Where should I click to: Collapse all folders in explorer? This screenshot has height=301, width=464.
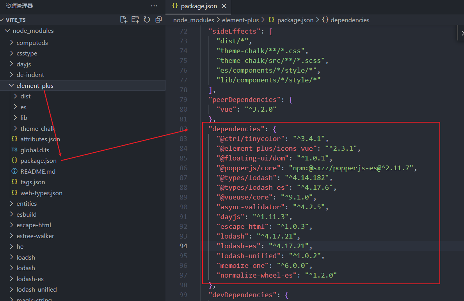(x=158, y=20)
